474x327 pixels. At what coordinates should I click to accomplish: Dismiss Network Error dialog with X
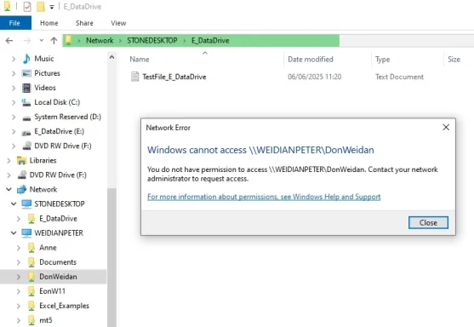pos(446,128)
